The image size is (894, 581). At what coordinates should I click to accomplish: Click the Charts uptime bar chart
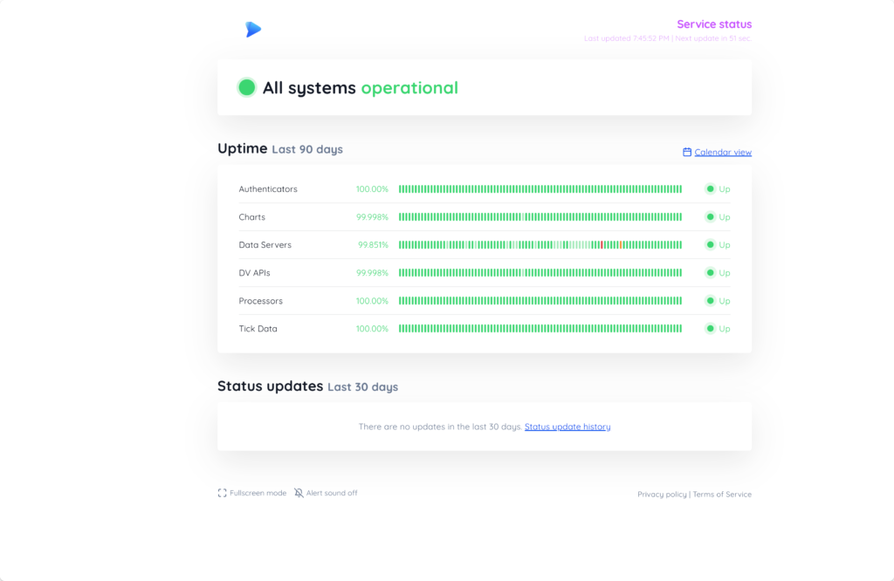(540, 217)
